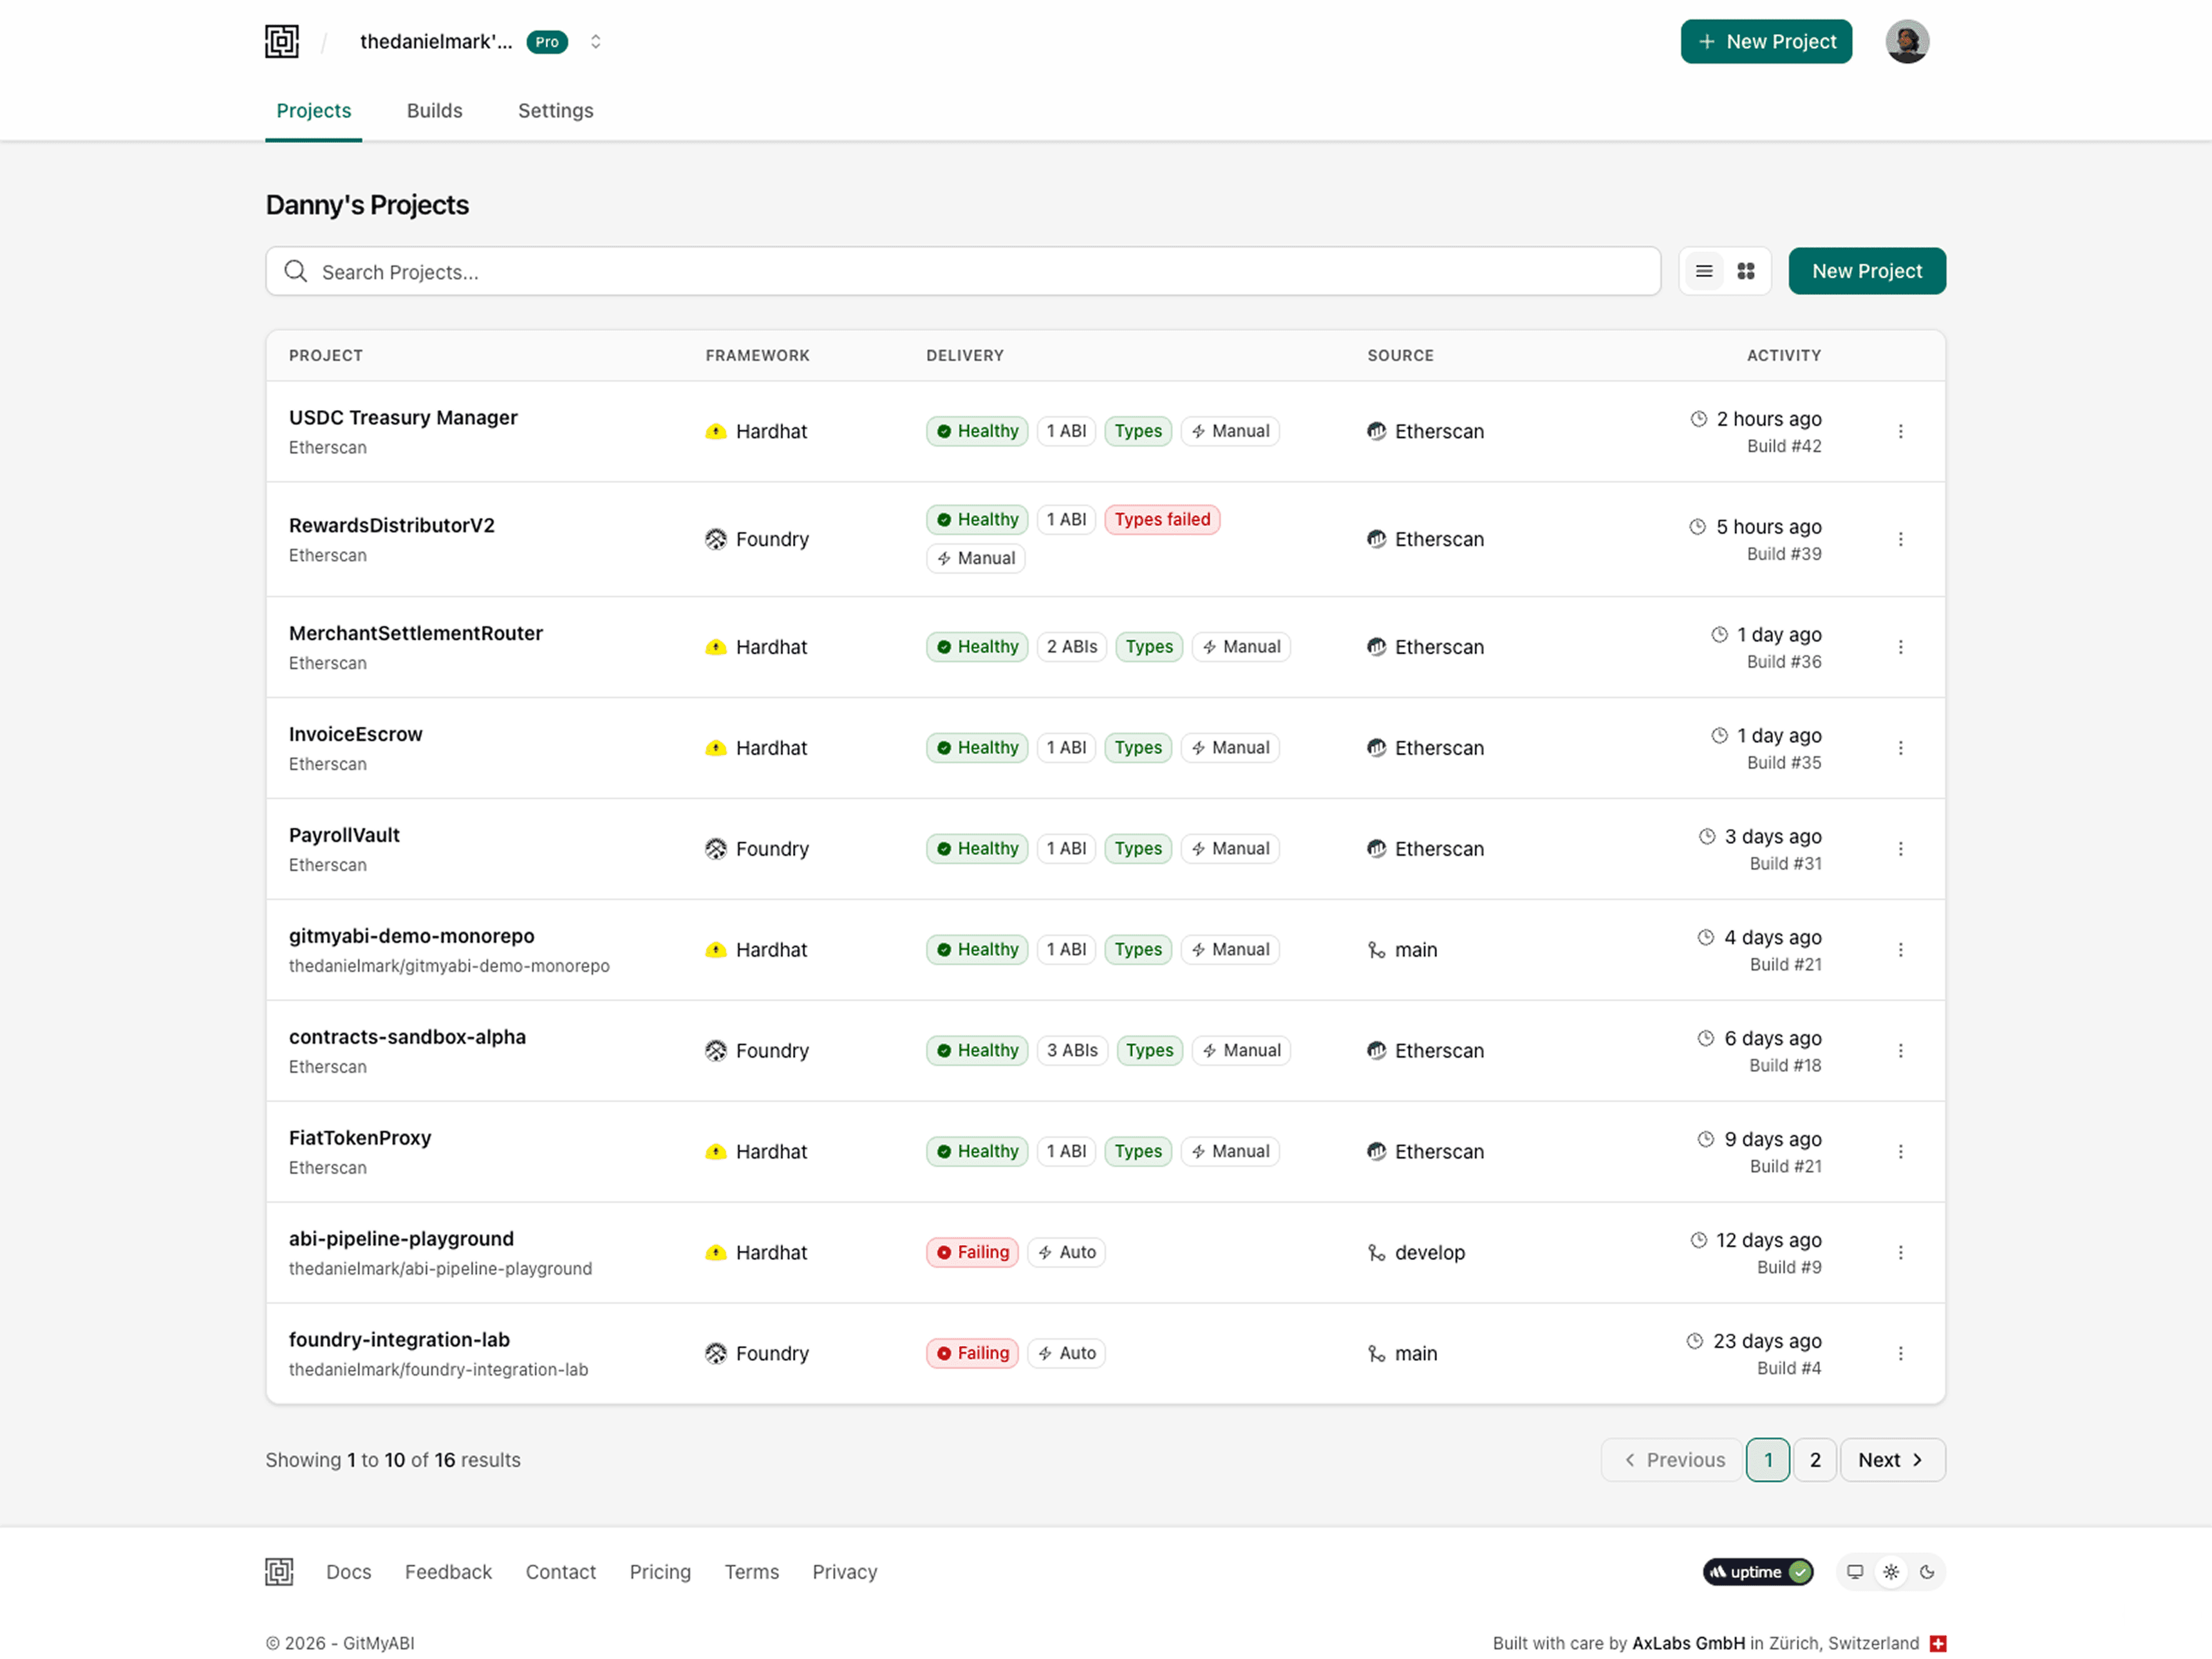Click Hardhat icon in USDC Treasury Manager row
This screenshot has width=2212, height=1659.
pos(716,432)
